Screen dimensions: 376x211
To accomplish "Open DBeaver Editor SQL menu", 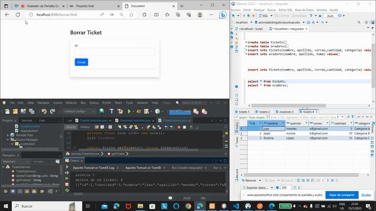I will pyautogui.click(x=286, y=10).
